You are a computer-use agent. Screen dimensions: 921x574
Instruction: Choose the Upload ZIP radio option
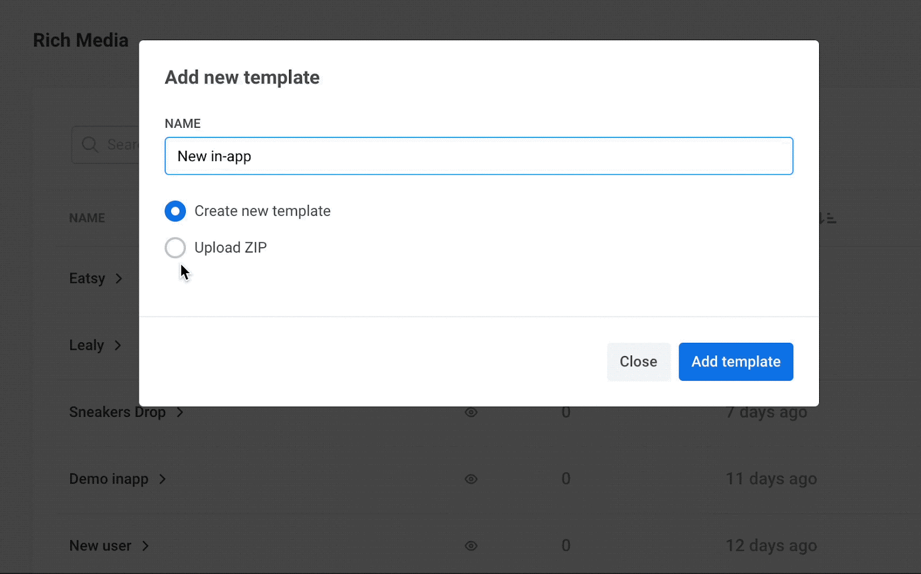pos(176,248)
